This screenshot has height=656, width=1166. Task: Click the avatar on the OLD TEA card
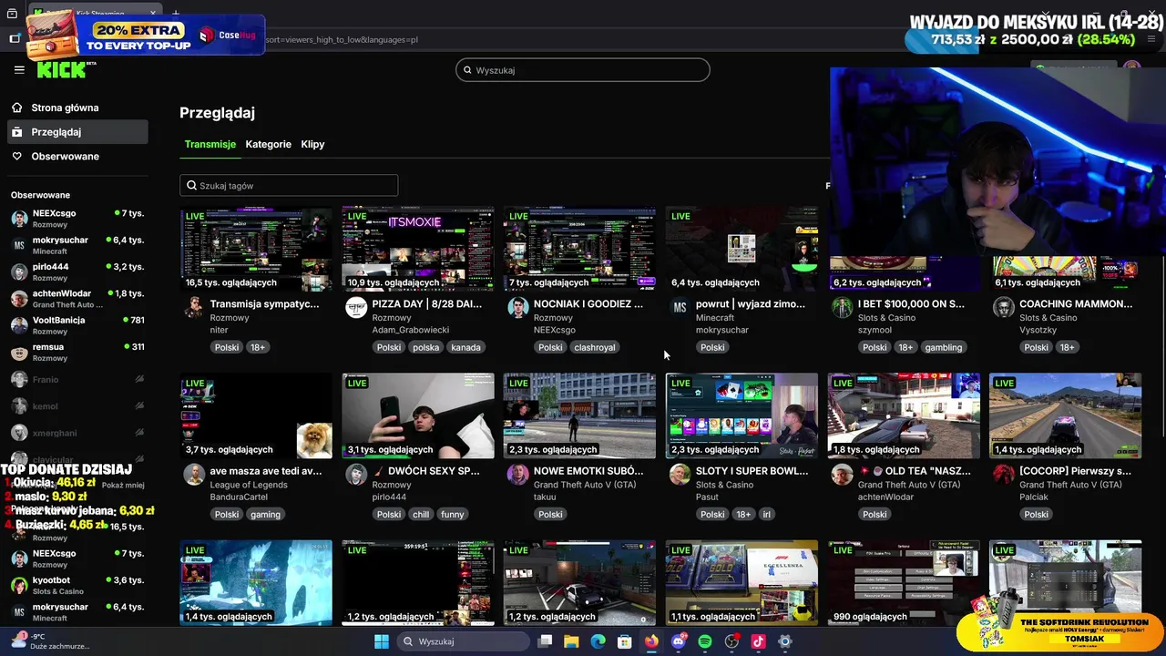[842, 474]
